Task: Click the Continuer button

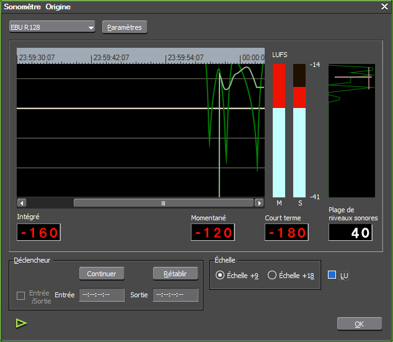Action: (x=102, y=274)
